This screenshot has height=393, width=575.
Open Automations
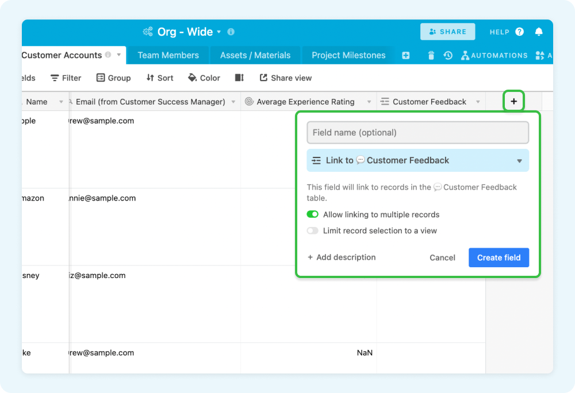pos(494,55)
